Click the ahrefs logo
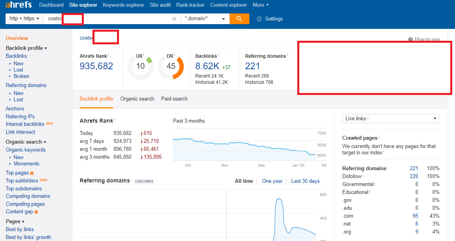The image size is (455, 241). click(x=18, y=5)
